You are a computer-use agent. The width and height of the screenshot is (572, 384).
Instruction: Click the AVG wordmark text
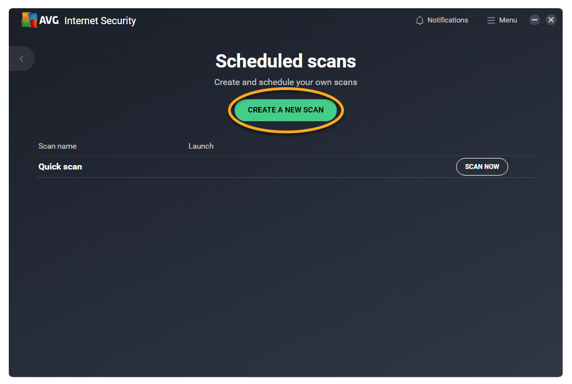(x=49, y=21)
